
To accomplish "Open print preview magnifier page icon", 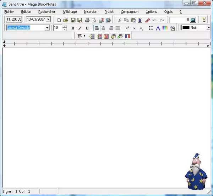I will (x=94, y=20).
